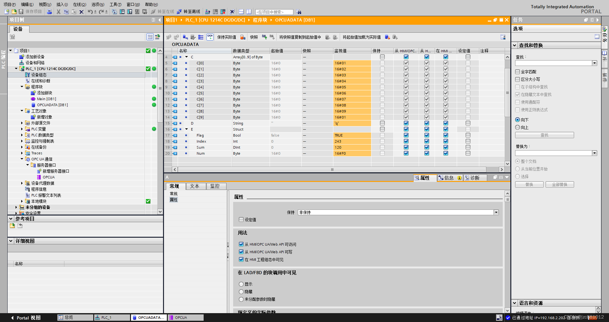Screen dimensions: 609x322
Task: Open the 诊断 inspector tab
Action: [475, 178]
